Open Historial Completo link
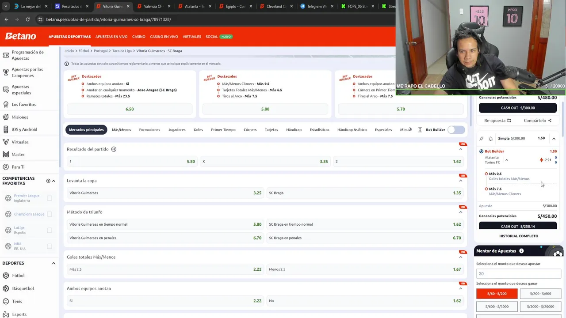 point(519,236)
